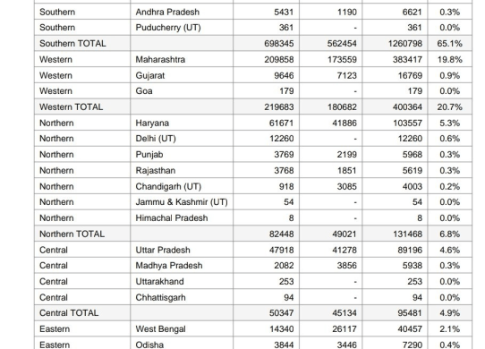Image resolution: width=485 pixels, height=349 pixels.
Task: Select the Southern TOTAL row label
Action: pos(72,44)
